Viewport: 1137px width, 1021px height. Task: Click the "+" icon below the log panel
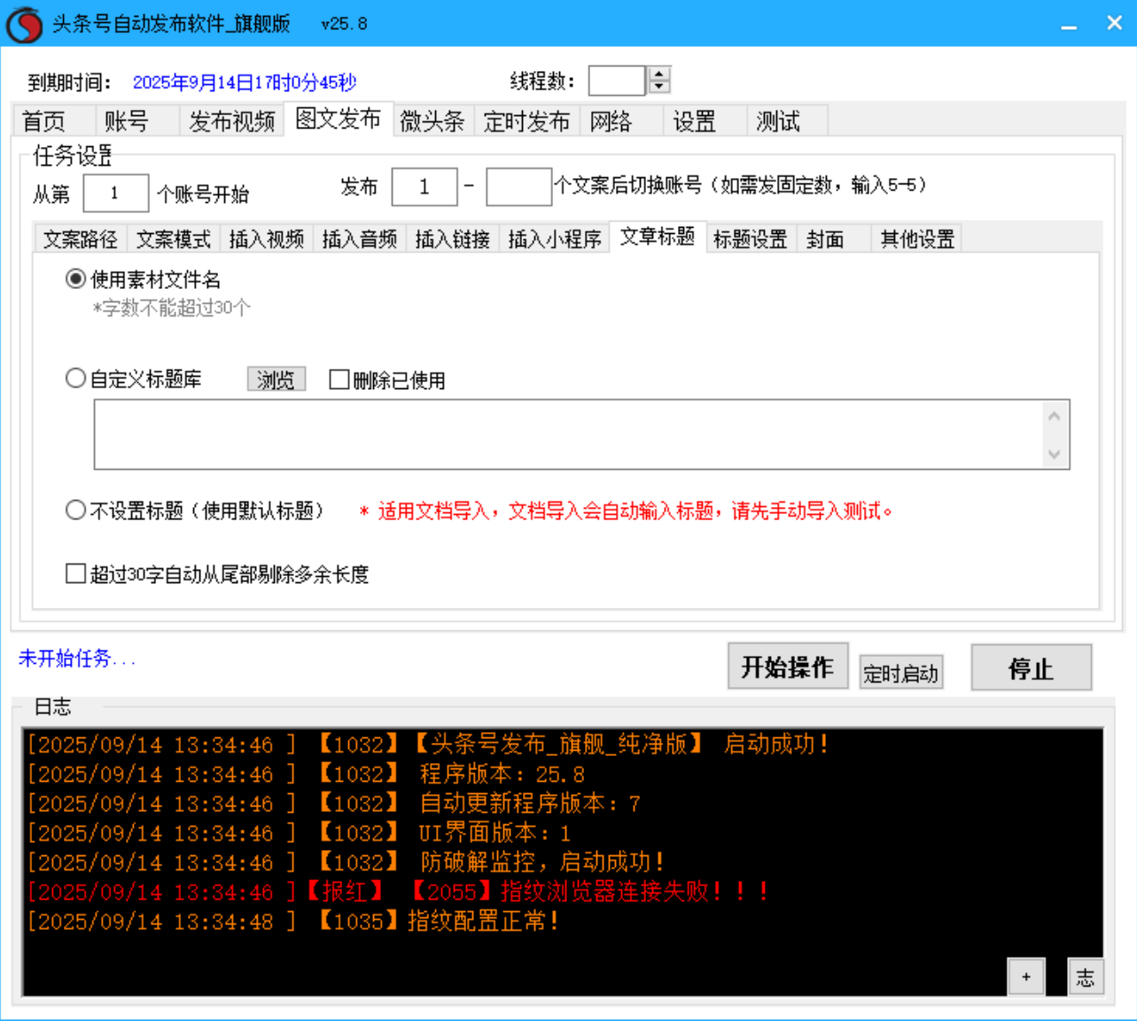point(1027,976)
